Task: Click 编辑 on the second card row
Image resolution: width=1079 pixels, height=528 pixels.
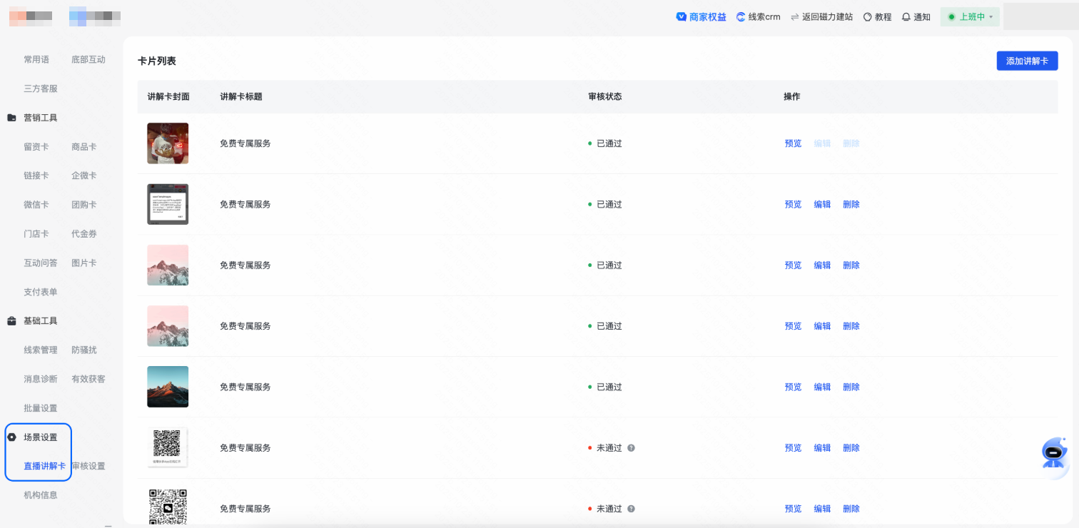Action: tap(822, 205)
